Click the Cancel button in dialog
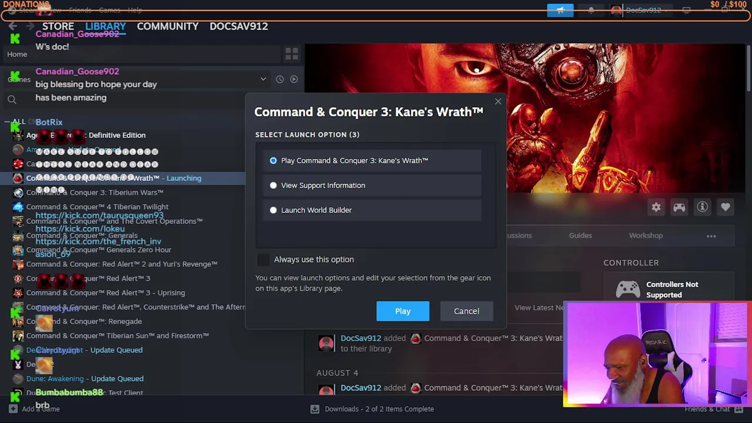The width and height of the screenshot is (752, 423). [x=466, y=311]
